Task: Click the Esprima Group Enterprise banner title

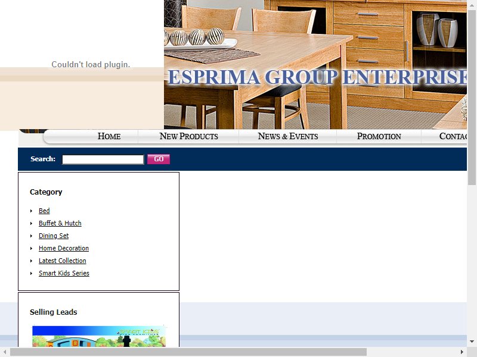Action: point(317,77)
